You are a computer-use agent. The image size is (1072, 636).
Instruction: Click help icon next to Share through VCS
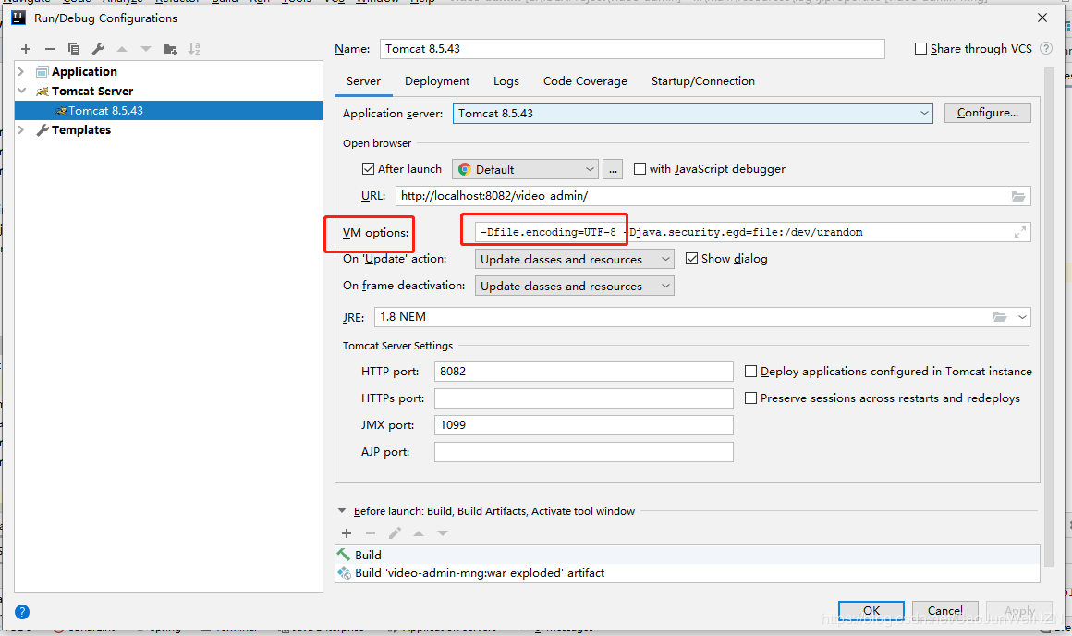[1046, 49]
